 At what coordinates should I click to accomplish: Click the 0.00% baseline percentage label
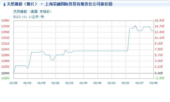pyautogui.click(x=159, y=73)
